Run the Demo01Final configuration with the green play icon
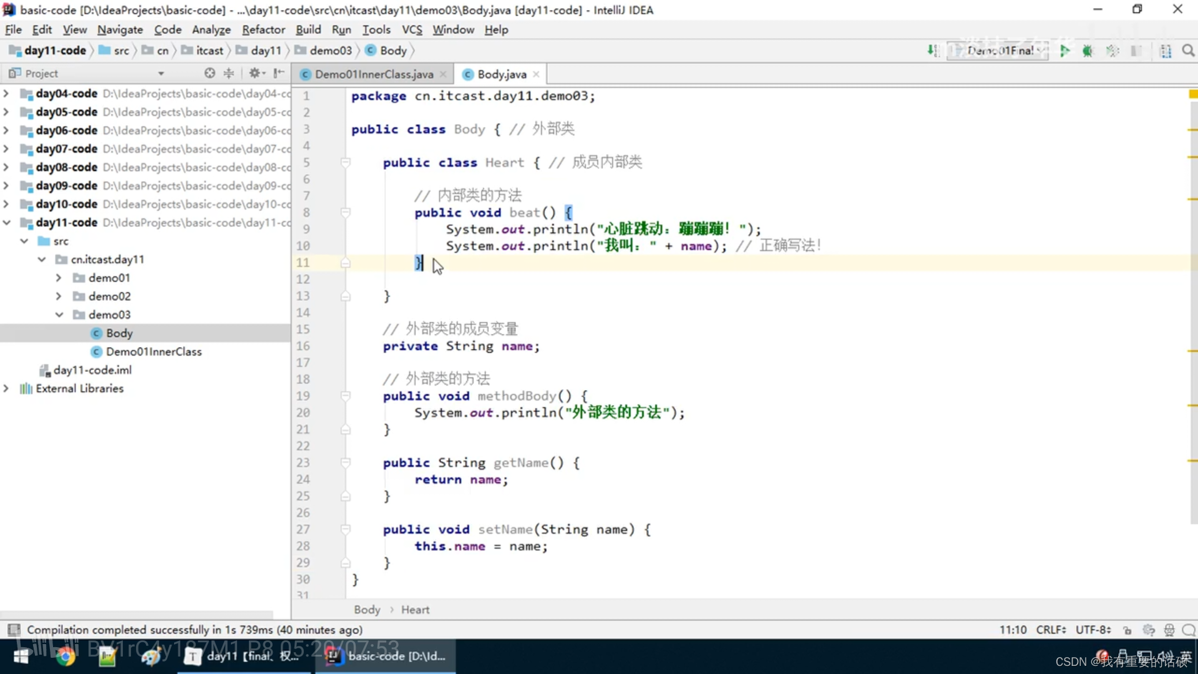Image resolution: width=1198 pixels, height=674 pixels. coord(1064,51)
